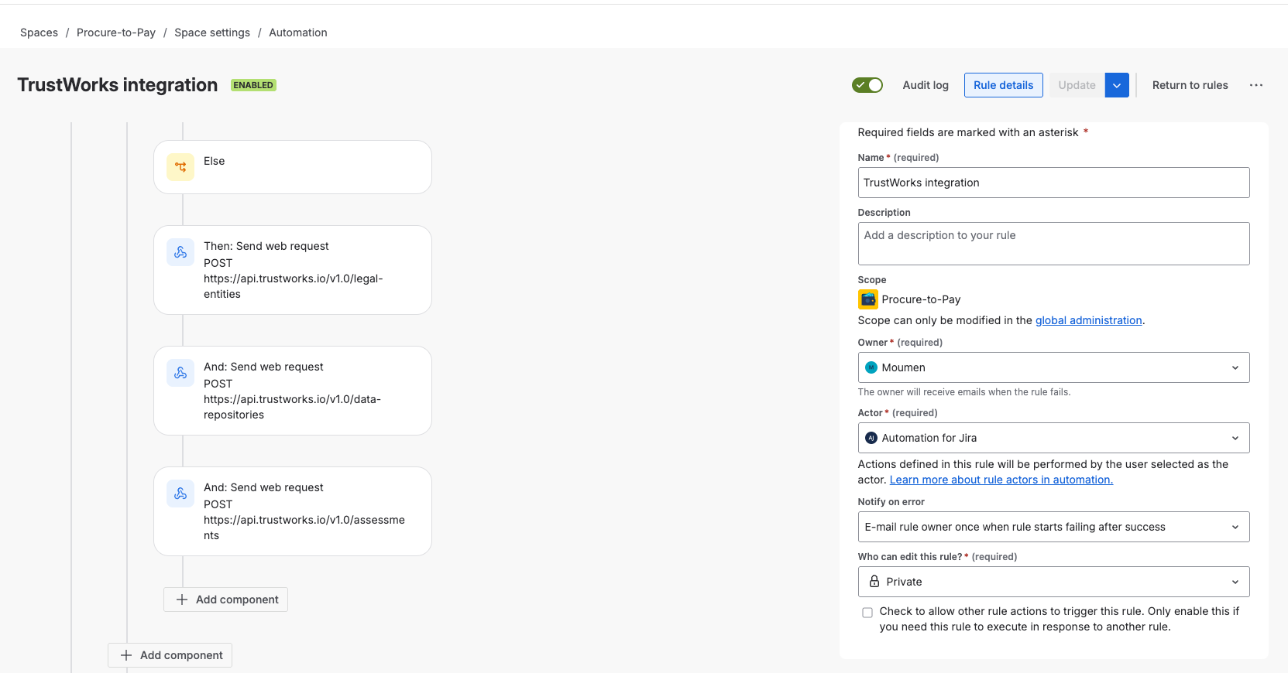
Task: Open the global administration link
Action: tap(1088, 320)
